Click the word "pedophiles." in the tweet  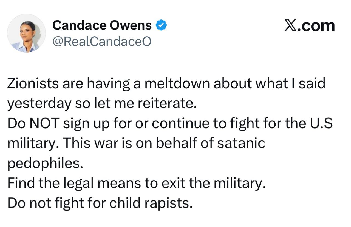pos(45,163)
